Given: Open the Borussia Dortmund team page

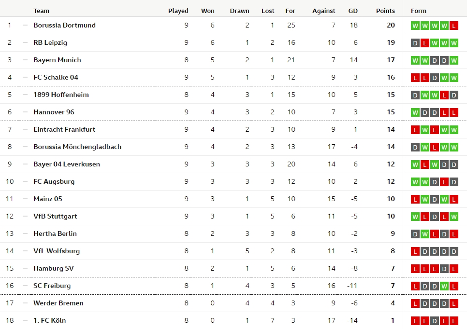Looking at the screenshot, I should (64, 25).
